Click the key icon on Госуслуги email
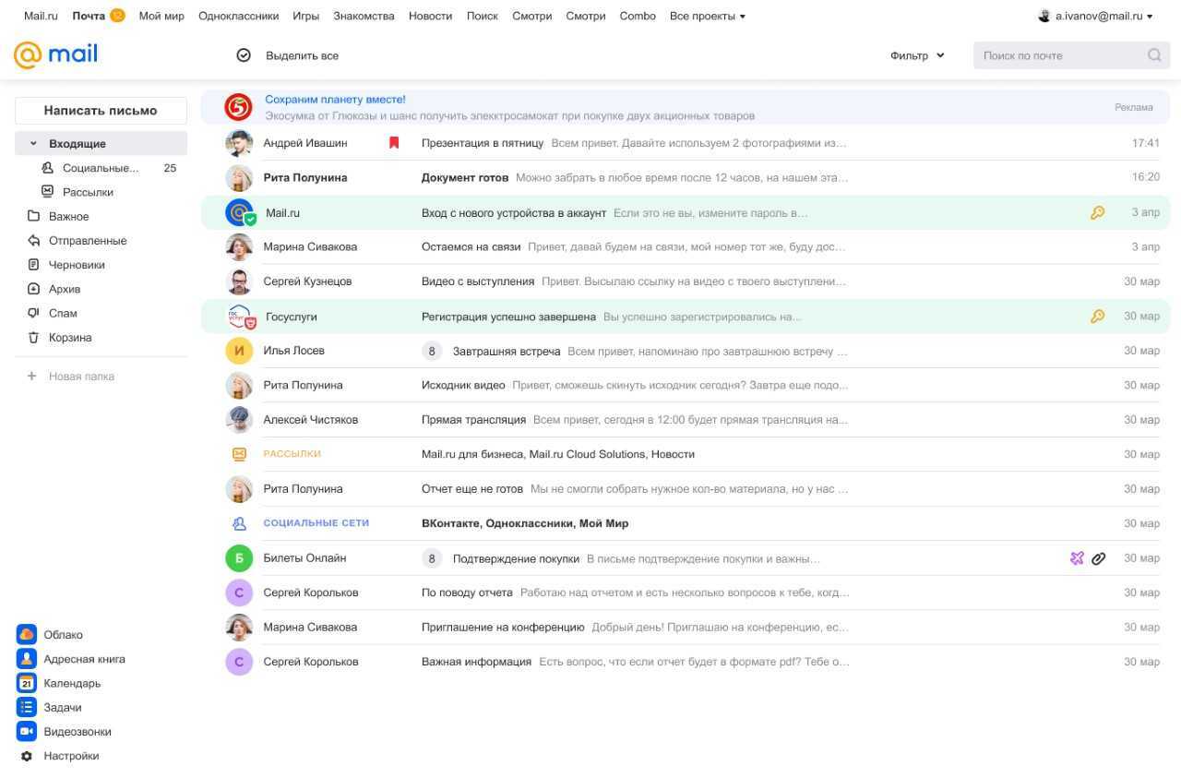The height and width of the screenshot is (778, 1181). (1097, 316)
